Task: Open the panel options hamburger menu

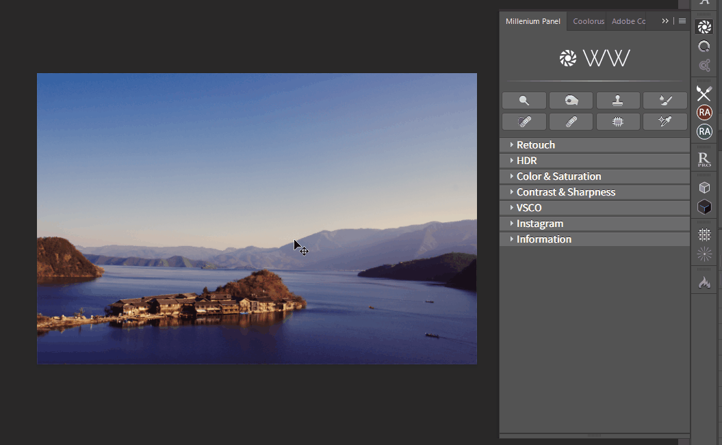Action: coord(682,21)
